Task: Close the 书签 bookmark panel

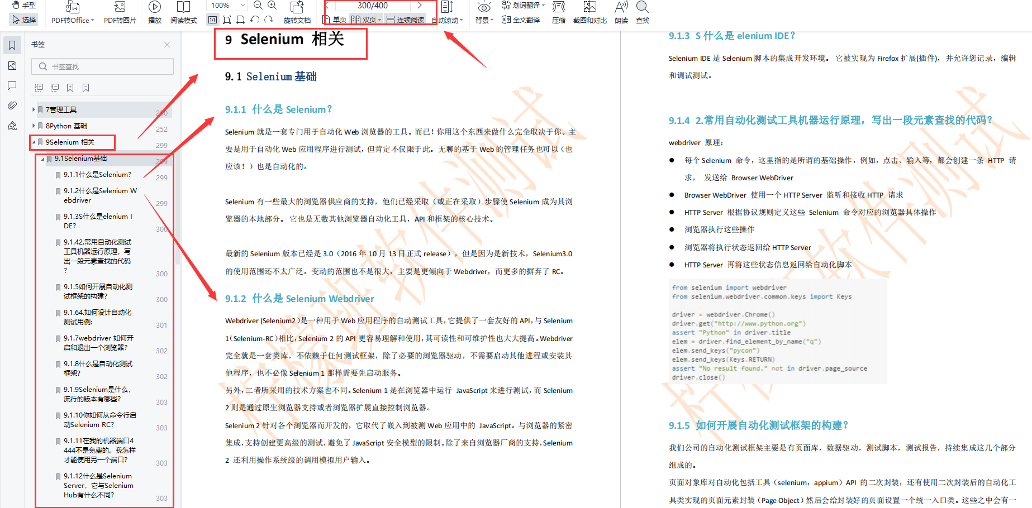Action: click(167, 45)
